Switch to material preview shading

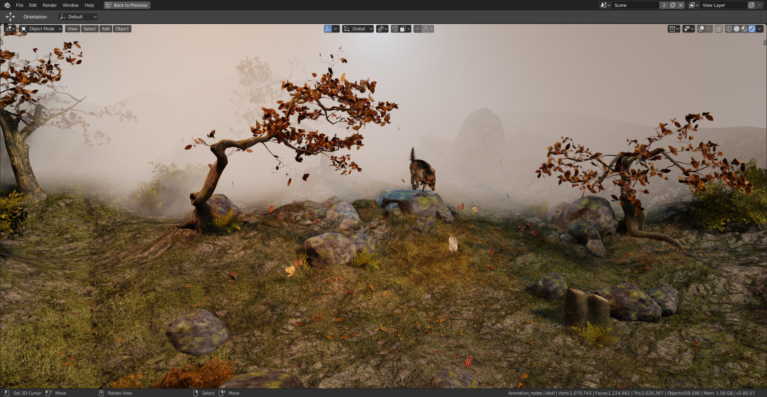[744, 29]
